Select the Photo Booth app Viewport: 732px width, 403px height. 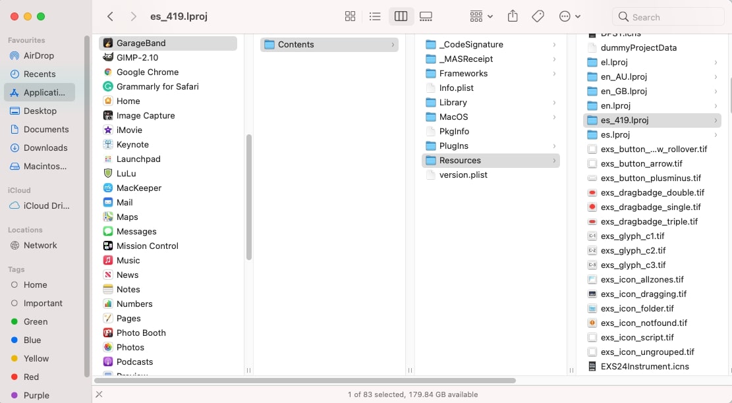point(168,333)
